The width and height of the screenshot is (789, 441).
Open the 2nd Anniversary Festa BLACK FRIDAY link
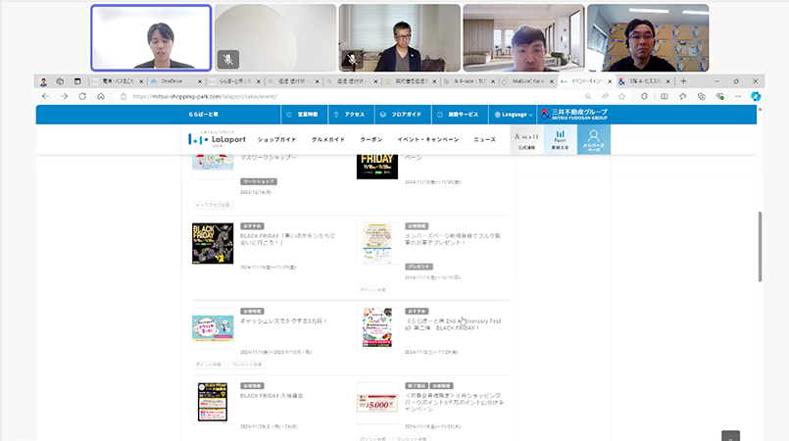(x=453, y=324)
